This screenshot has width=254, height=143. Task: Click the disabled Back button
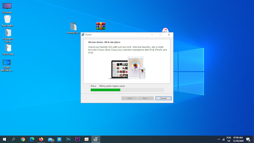[129, 98]
